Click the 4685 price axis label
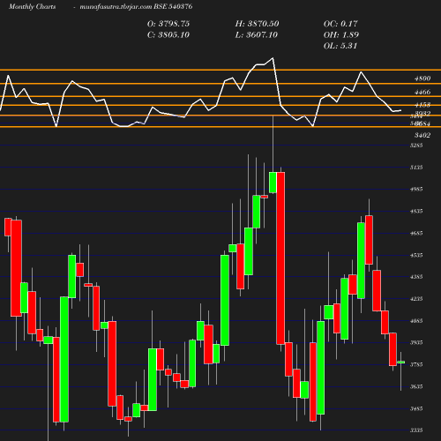The image size is (441, 441). [416, 233]
